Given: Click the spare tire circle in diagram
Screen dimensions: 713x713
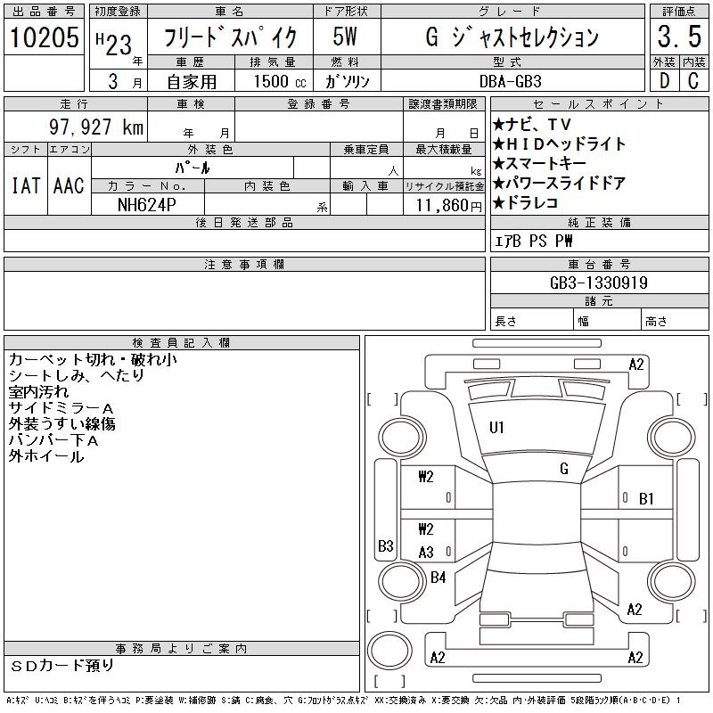Looking at the screenshot, I should click(385, 649).
